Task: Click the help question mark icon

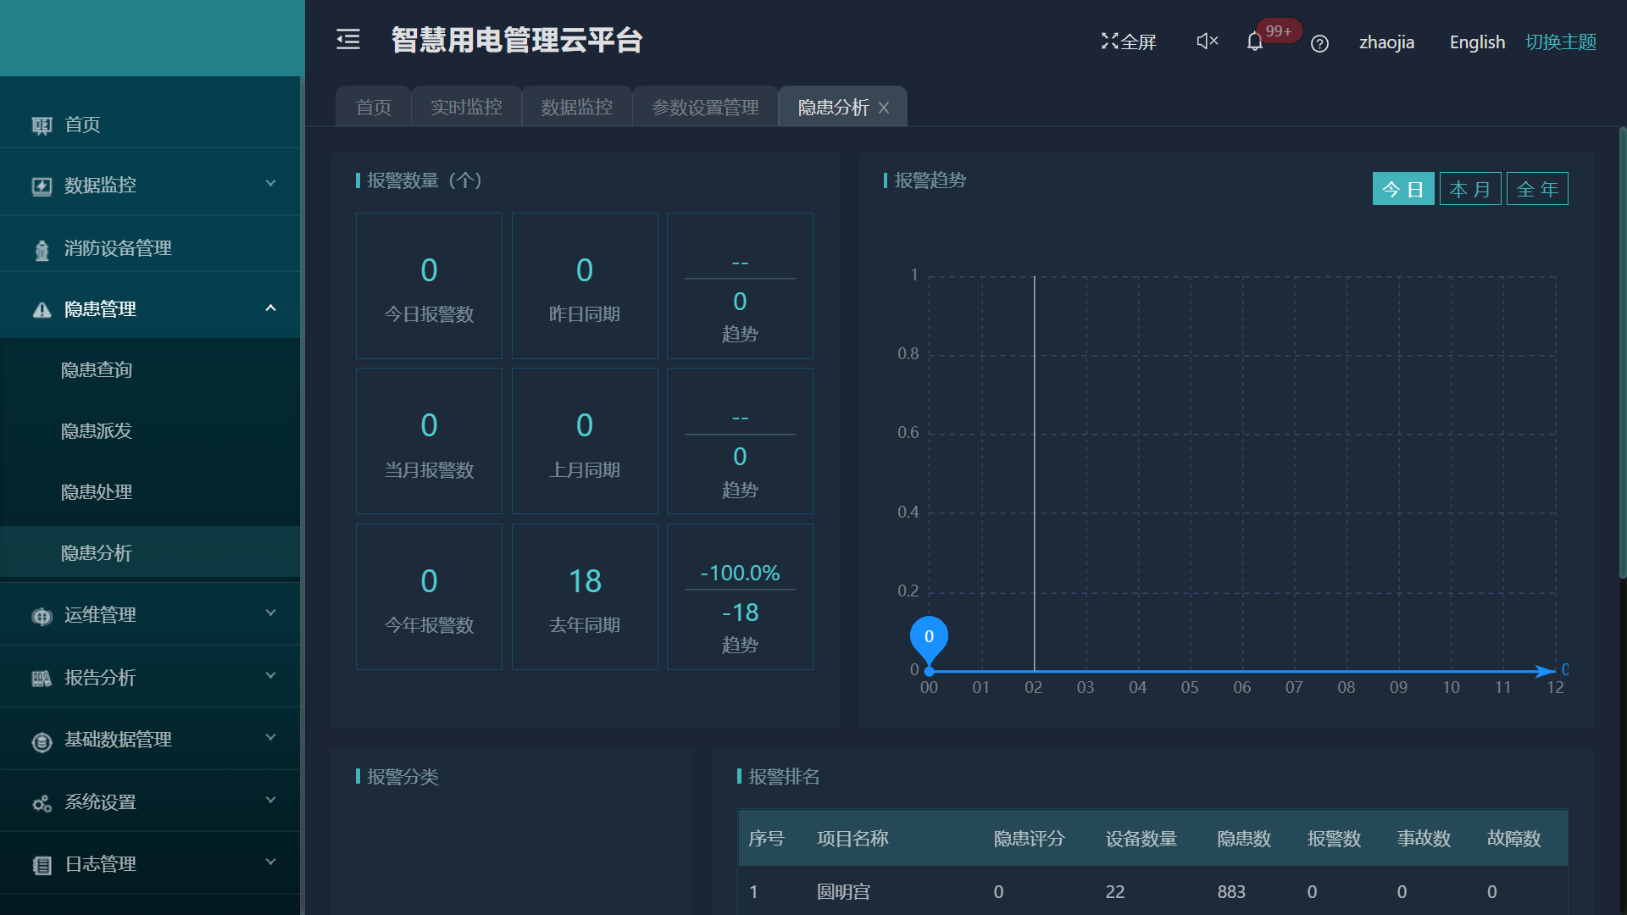Action: (1319, 43)
